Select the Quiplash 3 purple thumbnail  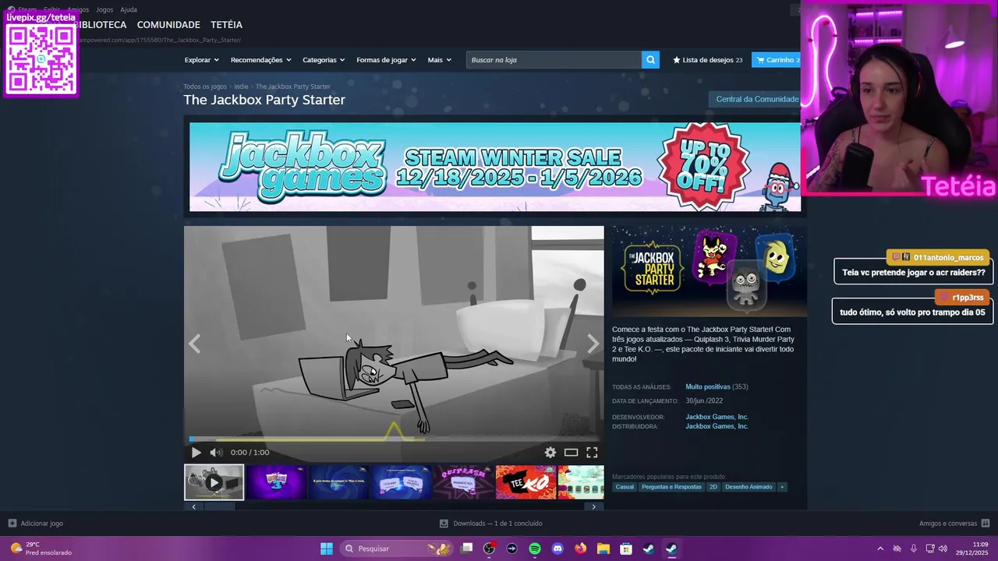(276, 482)
